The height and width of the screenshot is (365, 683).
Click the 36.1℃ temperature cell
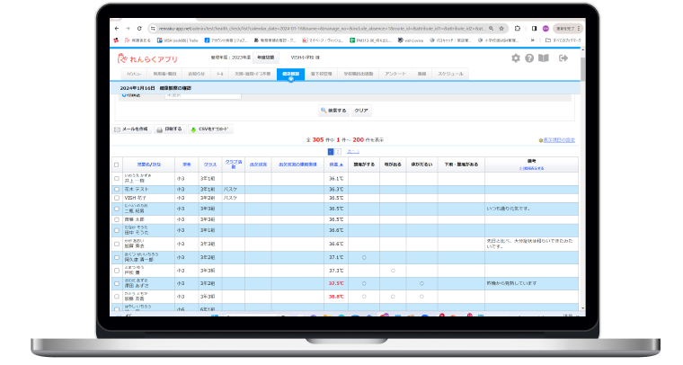pyautogui.click(x=336, y=178)
